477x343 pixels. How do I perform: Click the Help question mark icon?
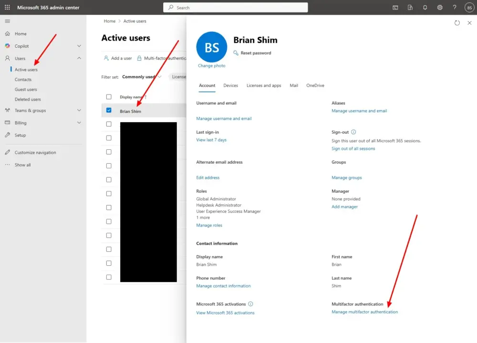point(454,7)
